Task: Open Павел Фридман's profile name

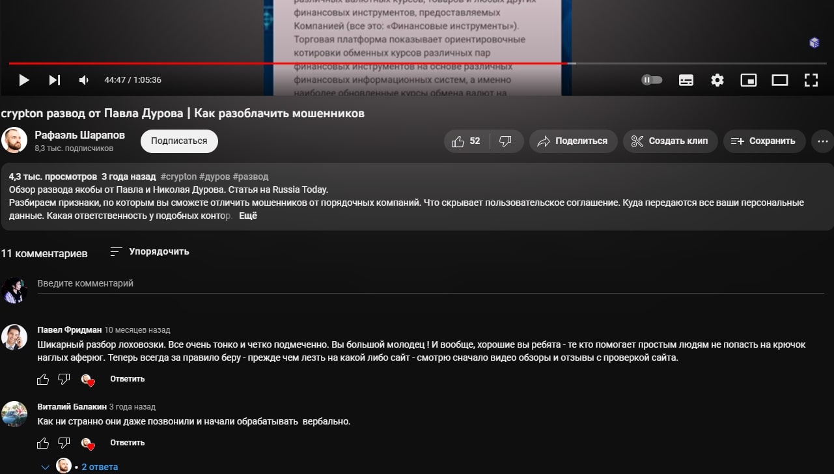Action: point(69,330)
